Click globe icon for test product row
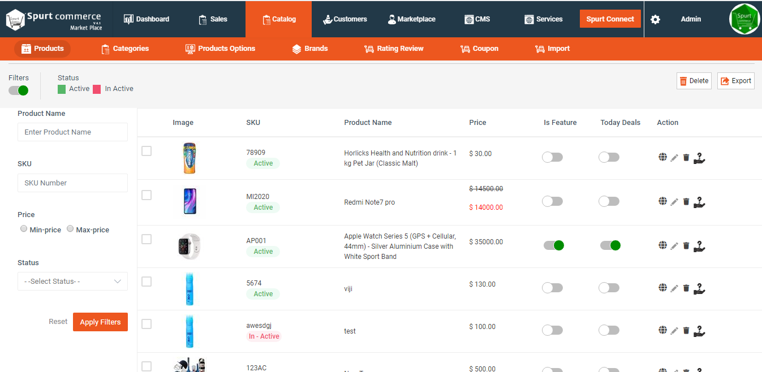 point(662,330)
